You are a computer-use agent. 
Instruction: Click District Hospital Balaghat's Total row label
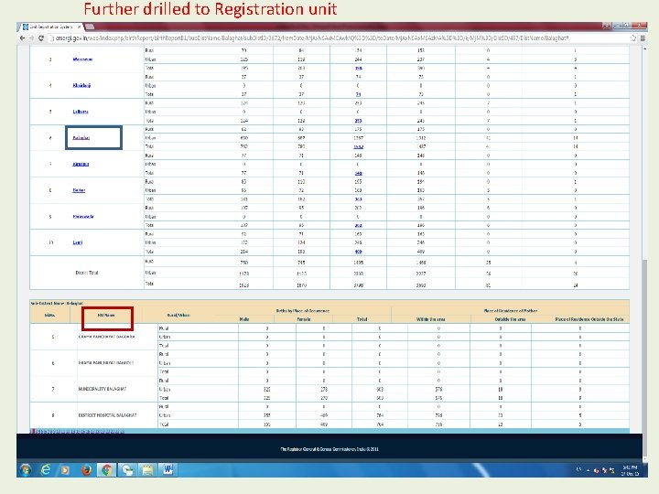tap(164, 424)
